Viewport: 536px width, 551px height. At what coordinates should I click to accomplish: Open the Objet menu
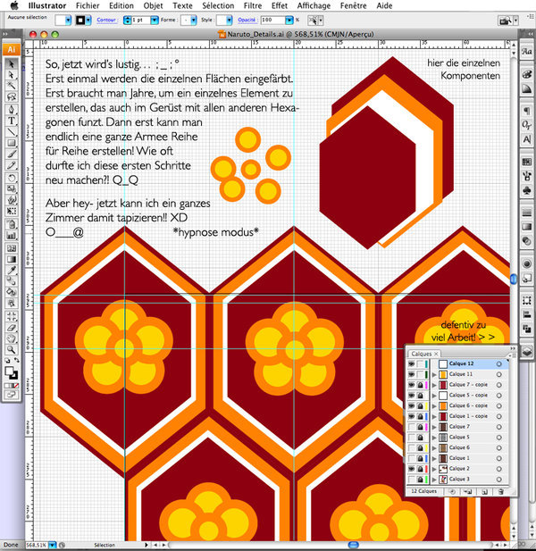pos(153,5)
